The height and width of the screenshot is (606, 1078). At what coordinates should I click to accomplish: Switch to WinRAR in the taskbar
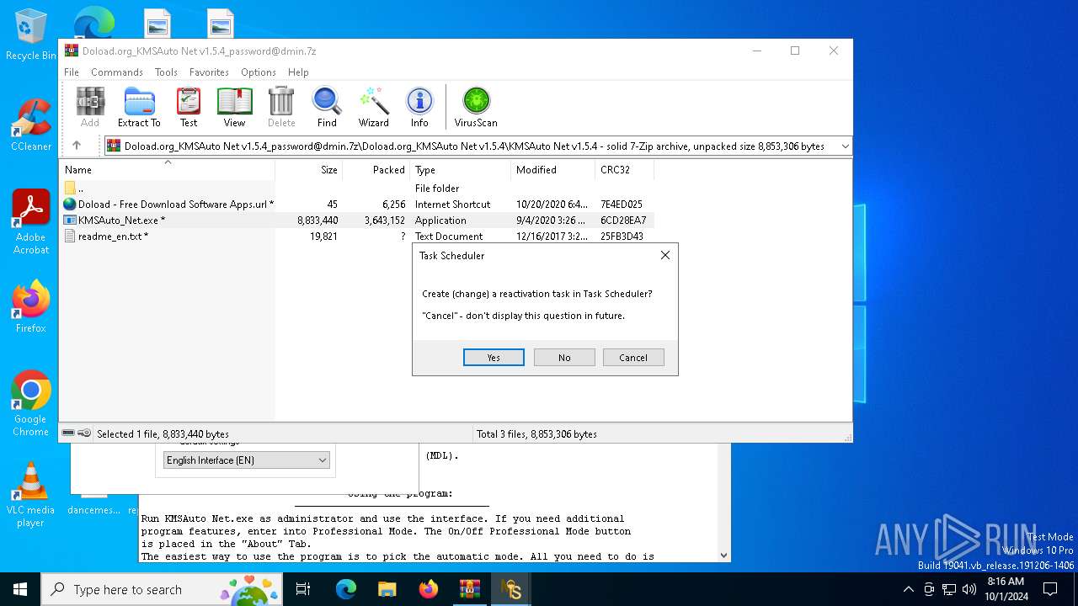pos(469,589)
